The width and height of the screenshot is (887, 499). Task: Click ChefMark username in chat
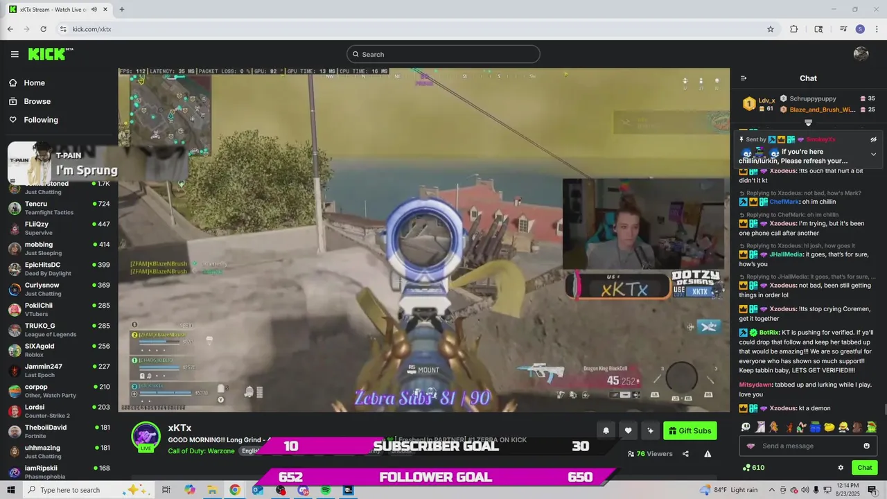(784, 202)
